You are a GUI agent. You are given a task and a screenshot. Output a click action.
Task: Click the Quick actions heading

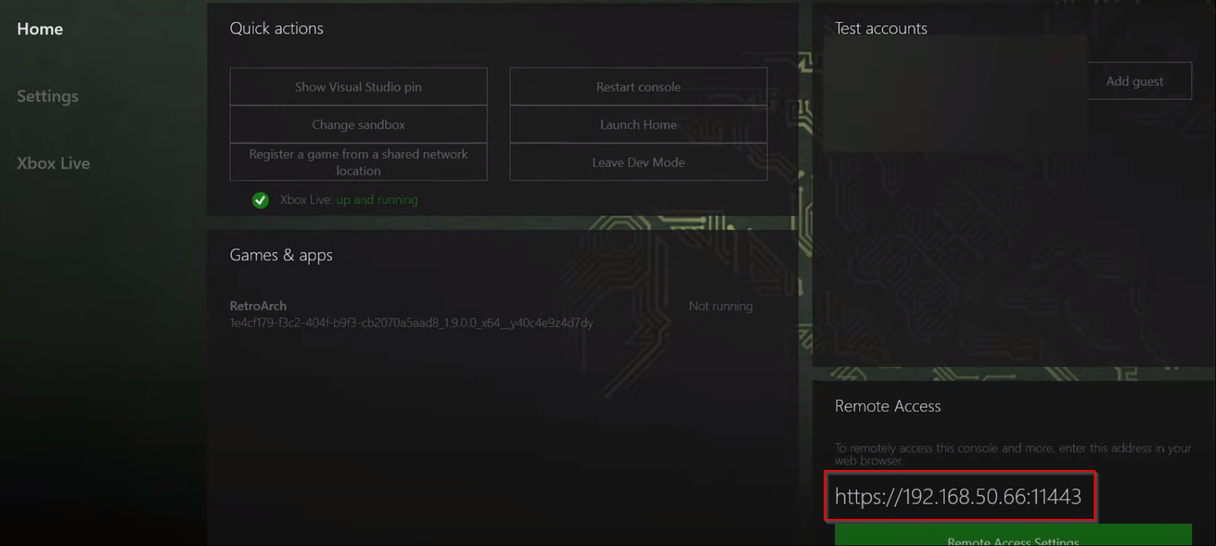(x=276, y=28)
